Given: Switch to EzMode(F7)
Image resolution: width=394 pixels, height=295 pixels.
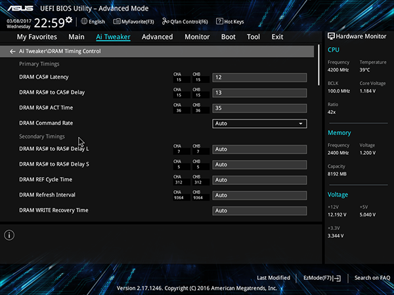Looking at the screenshot, I should pyautogui.click(x=318, y=278).
